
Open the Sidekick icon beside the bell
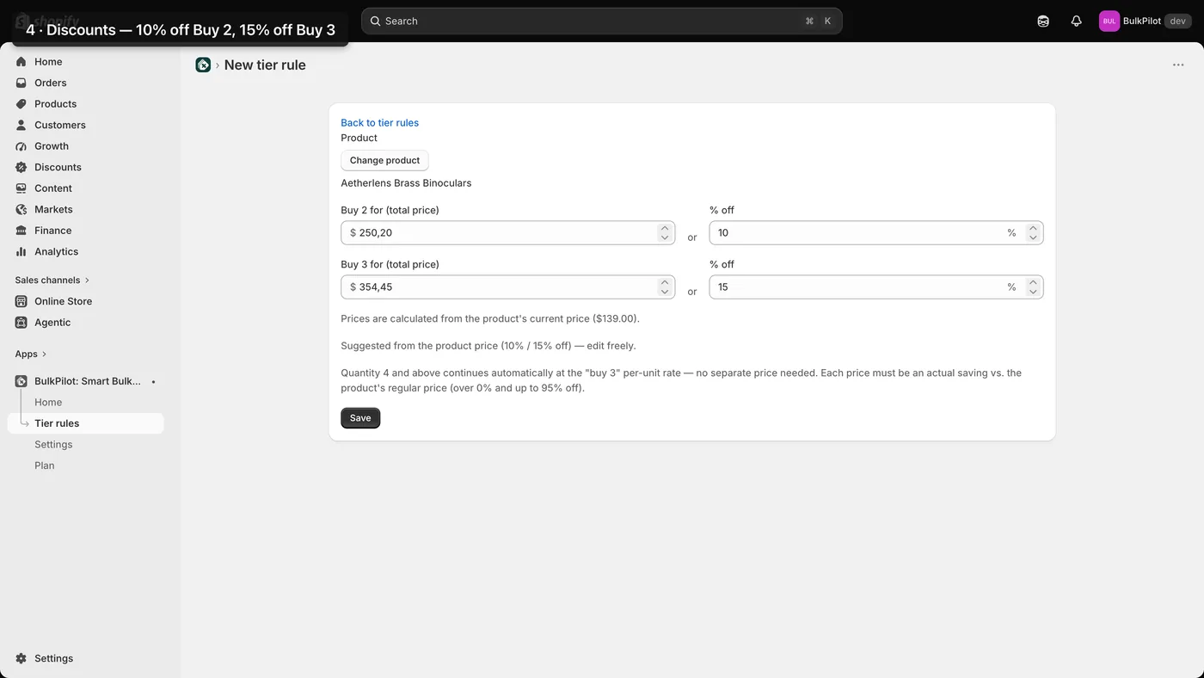[1043, 22]
